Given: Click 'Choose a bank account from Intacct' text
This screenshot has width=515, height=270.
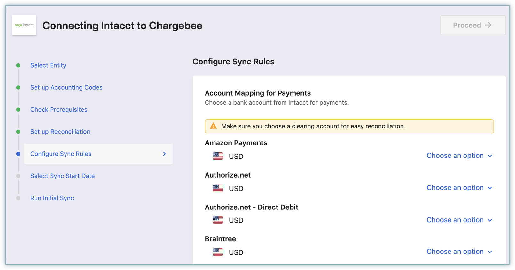Looking at the screenshot, I should click(277, 103).
